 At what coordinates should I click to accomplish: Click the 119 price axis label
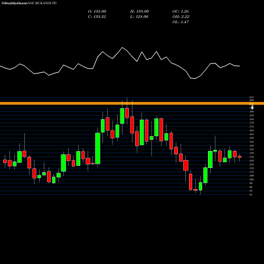point(251,168)
